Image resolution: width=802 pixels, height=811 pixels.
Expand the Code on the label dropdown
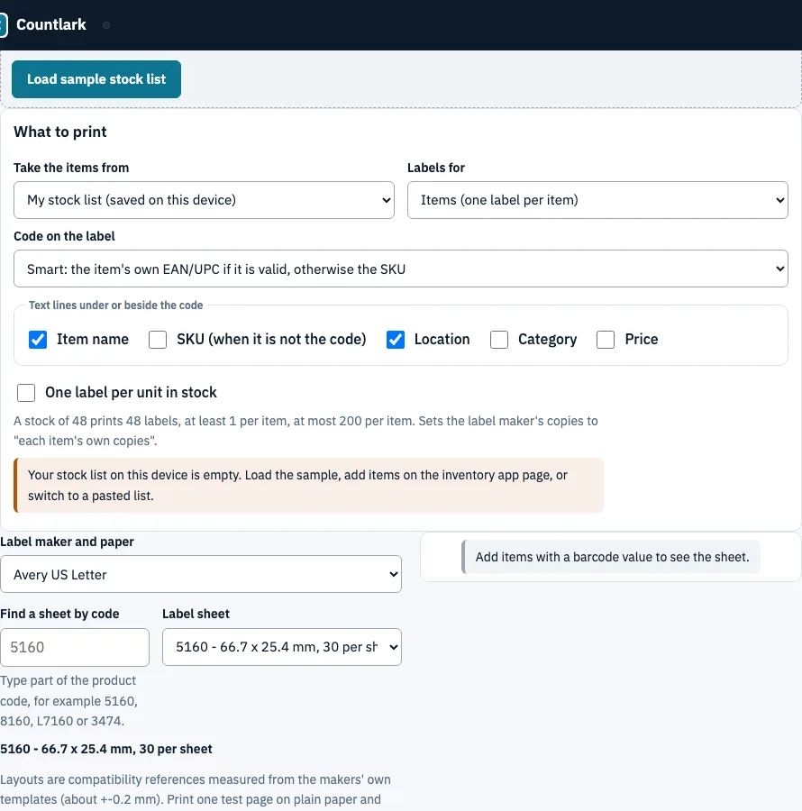point(401,269)
